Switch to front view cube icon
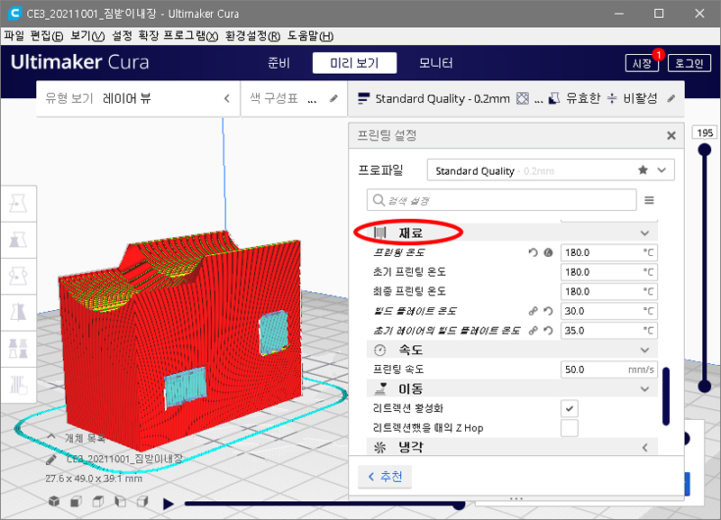721x520 pixels. tap(76, 501)
